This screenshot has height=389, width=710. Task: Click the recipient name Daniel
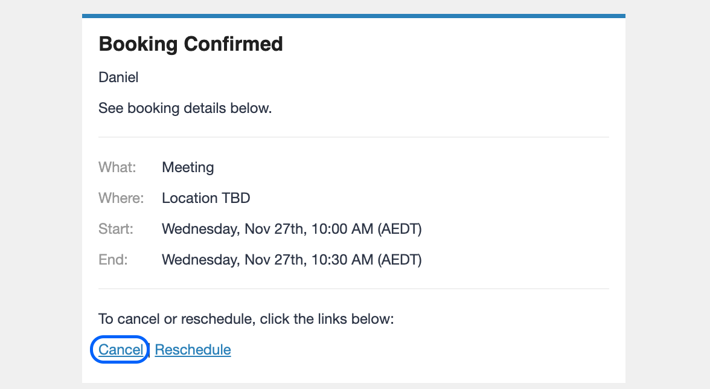pos(118,77)
